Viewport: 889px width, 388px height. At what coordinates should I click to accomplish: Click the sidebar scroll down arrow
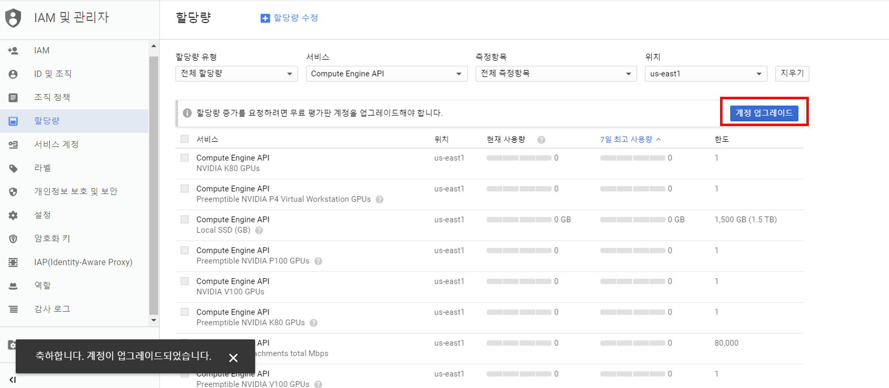tap(154, 320)
